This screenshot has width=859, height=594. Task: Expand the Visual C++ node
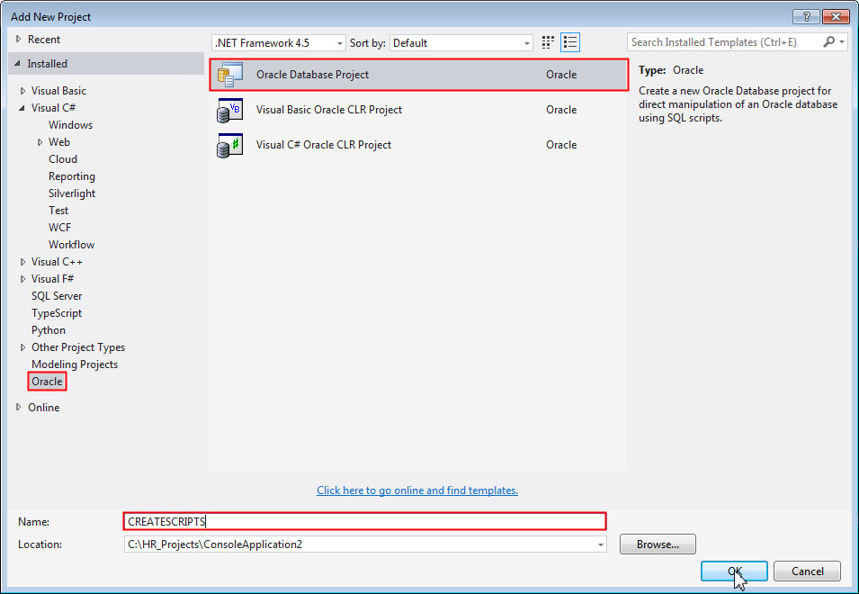[22, 261]
